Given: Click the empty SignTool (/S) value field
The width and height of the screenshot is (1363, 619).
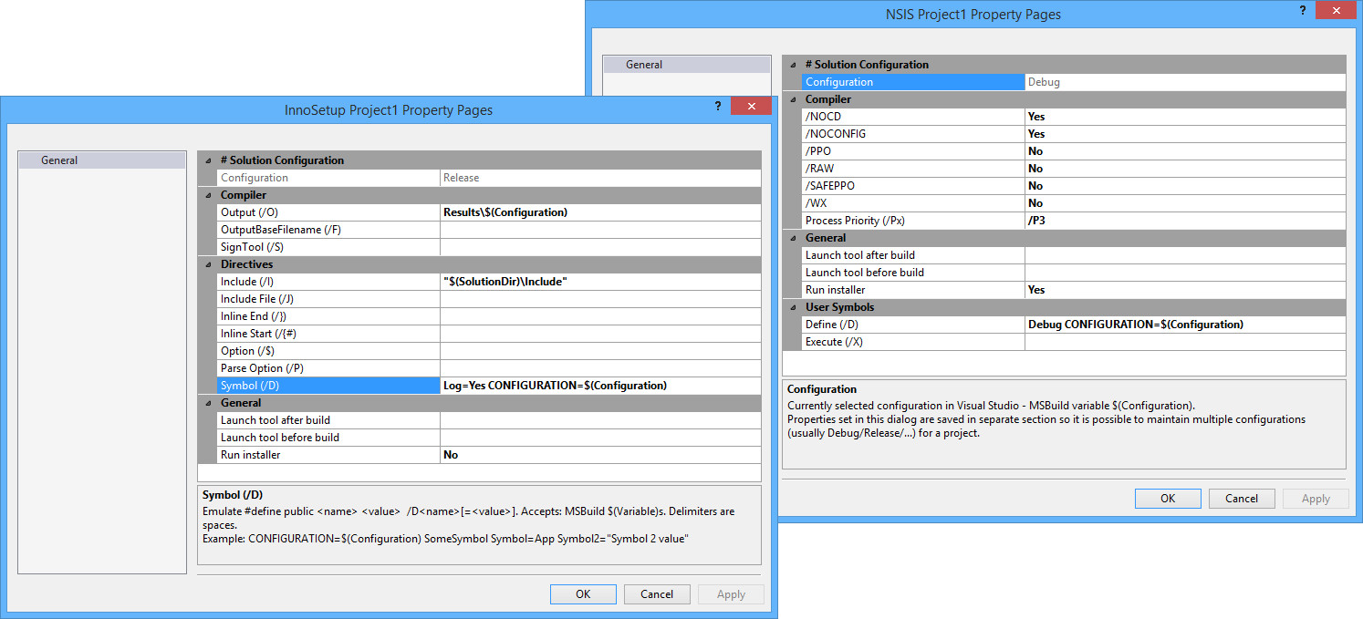Looking at the screenshot, I should (x=600, y=247).
